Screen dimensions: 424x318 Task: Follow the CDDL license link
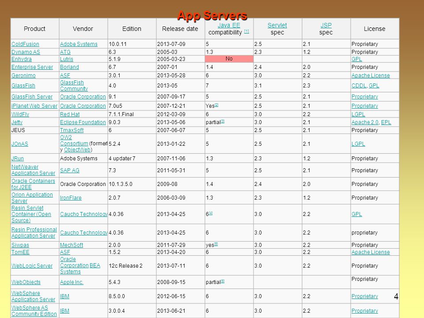coord(359,85)
